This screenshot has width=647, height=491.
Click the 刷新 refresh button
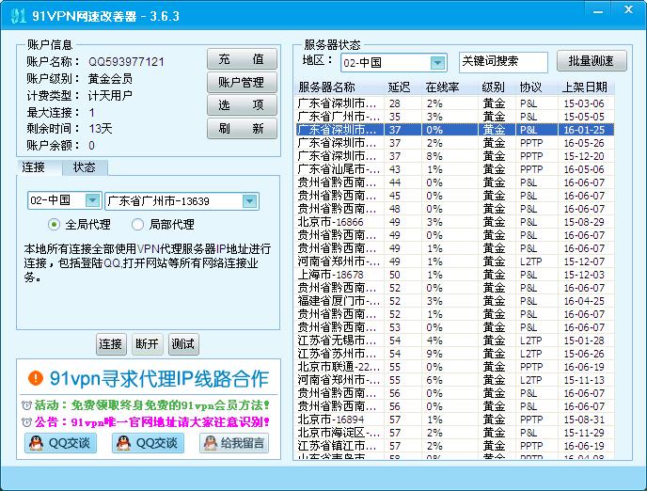[x=242, y=128]
